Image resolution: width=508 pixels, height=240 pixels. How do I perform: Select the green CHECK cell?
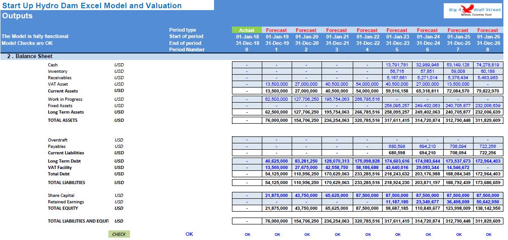119,234
